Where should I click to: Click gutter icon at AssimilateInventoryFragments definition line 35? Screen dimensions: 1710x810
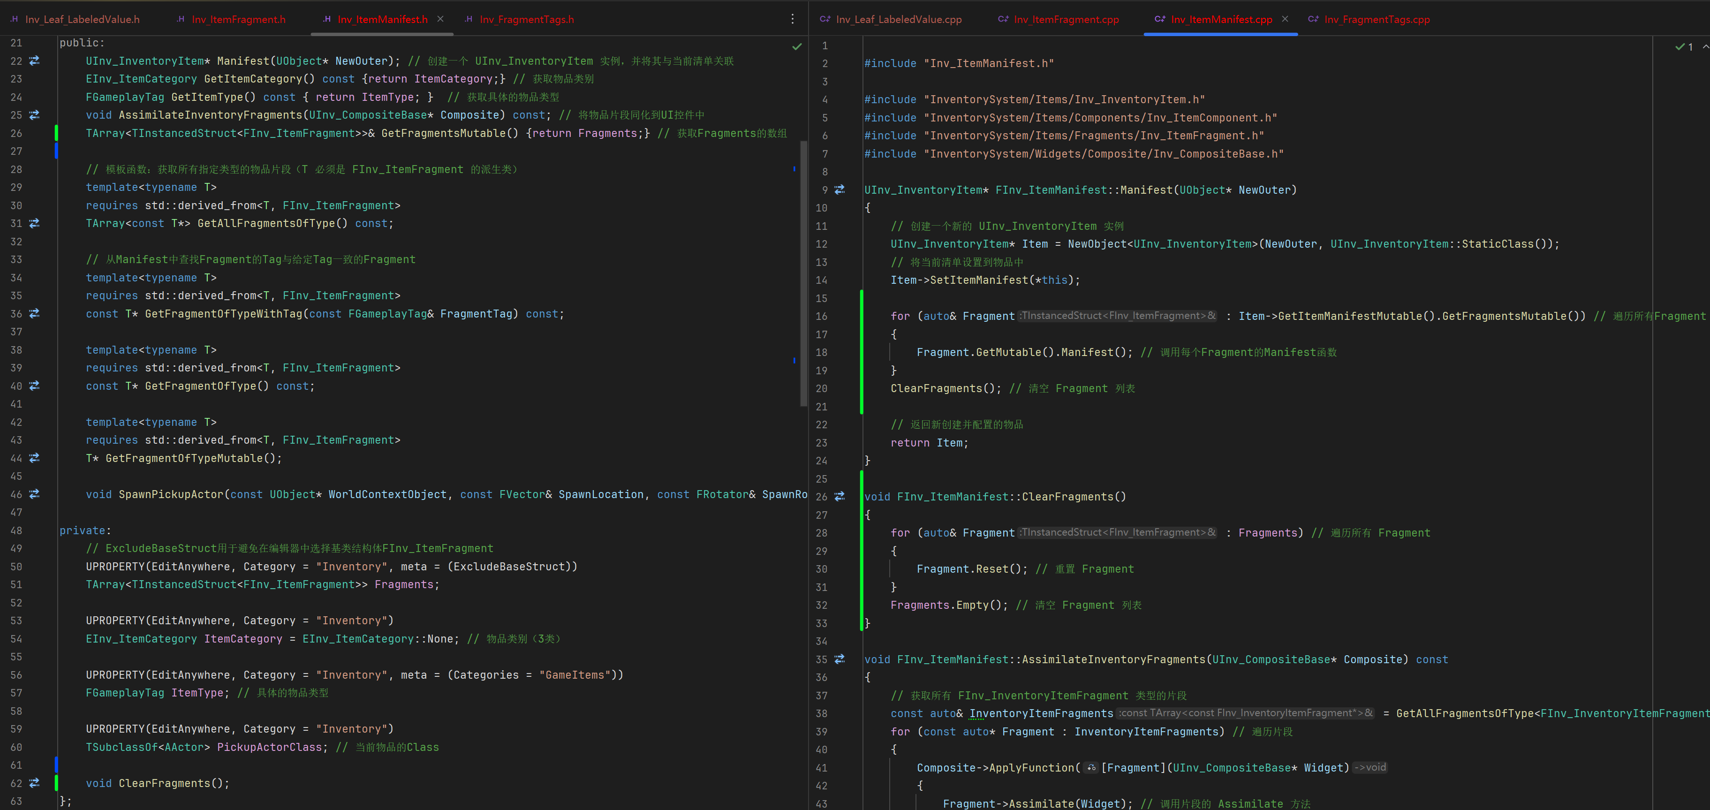[840, 659]
